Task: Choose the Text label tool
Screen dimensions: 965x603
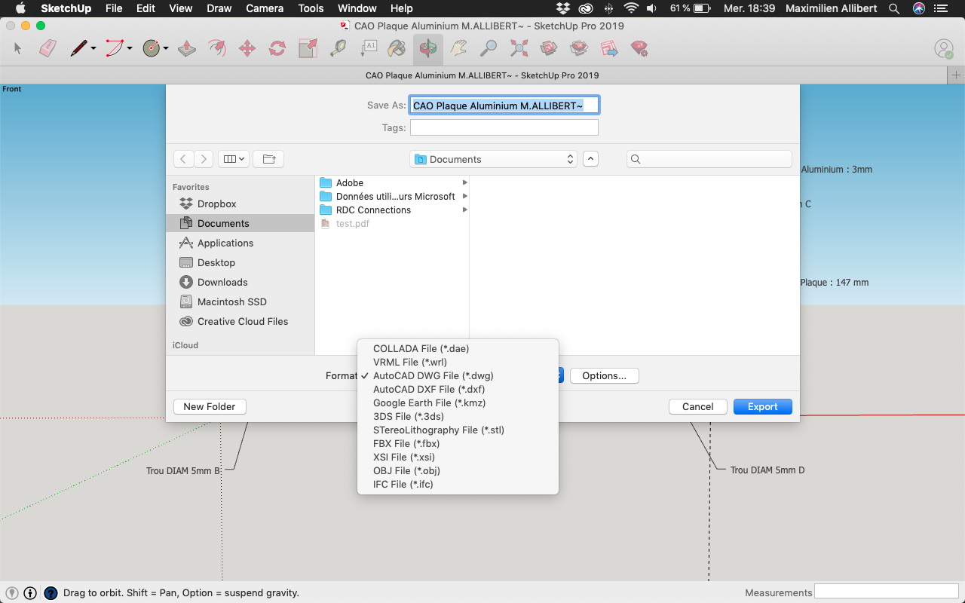Action: pyautogui.click(x=368, y=49)
